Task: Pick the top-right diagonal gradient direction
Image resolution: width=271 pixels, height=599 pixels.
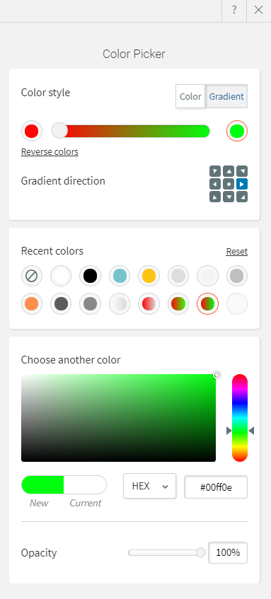Action: [242, 171]
